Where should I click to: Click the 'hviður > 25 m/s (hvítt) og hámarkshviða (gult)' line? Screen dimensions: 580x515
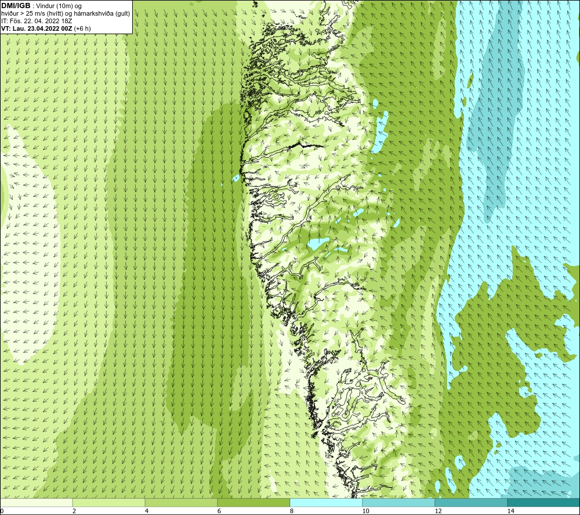pos(66,14)
